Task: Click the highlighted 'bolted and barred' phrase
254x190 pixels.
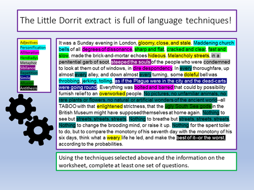Action: [x=154, y=87]
